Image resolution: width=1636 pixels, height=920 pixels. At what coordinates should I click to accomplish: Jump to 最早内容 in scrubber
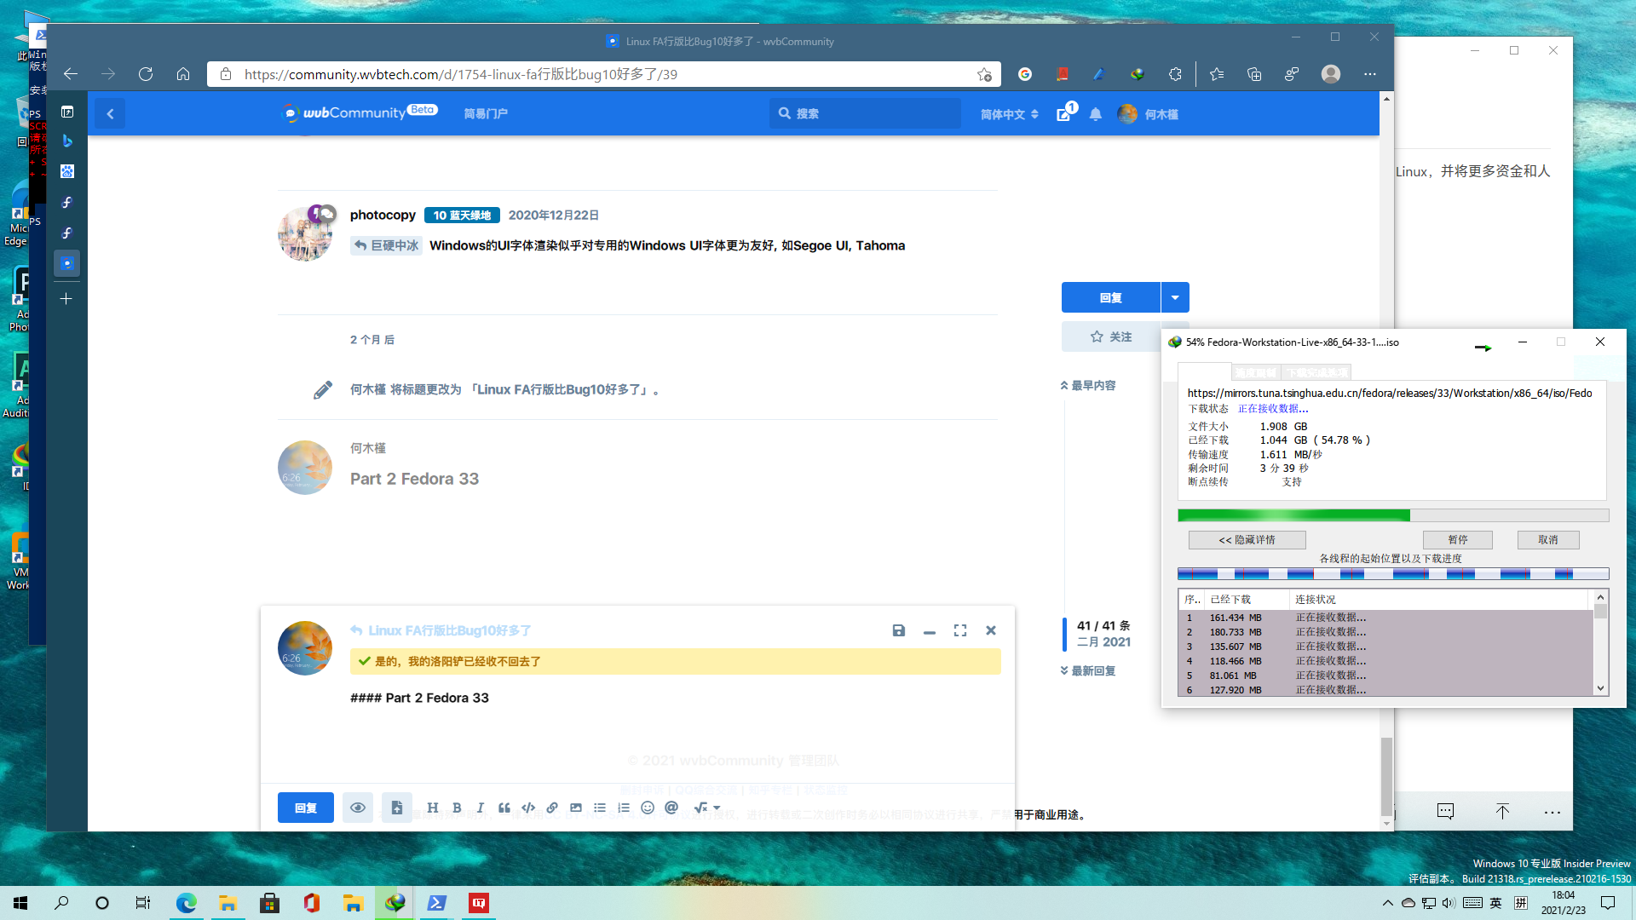(1088, 386)
